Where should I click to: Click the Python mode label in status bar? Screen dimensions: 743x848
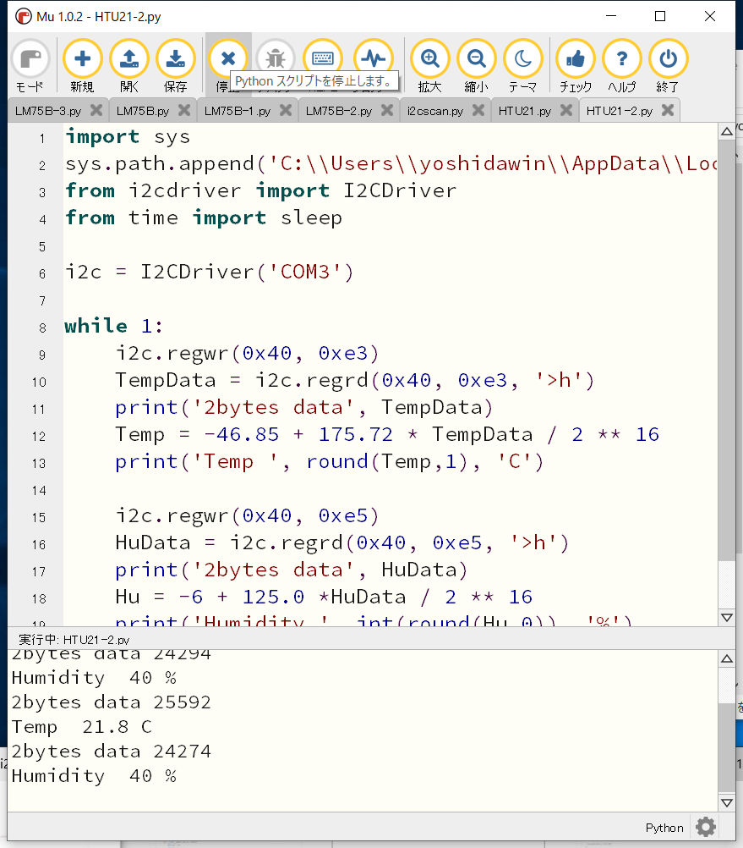(x=664, y=828)
